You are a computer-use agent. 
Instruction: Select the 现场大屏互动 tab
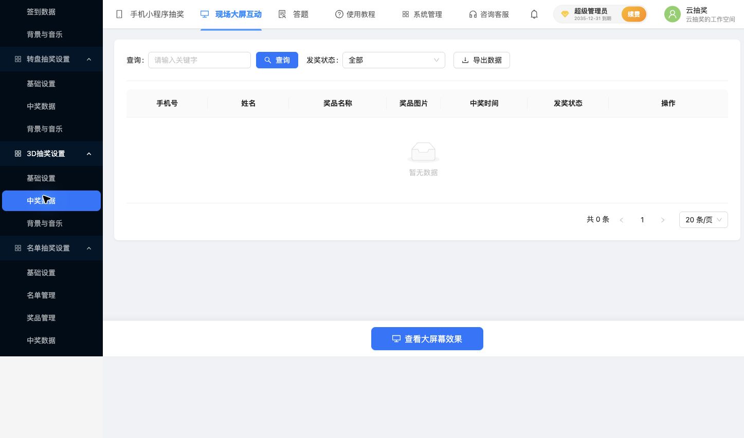[231, 14]
